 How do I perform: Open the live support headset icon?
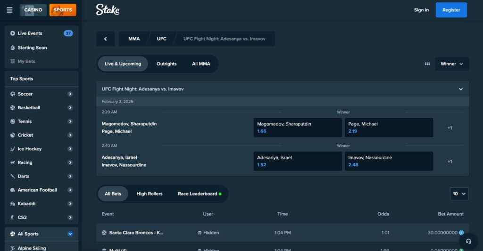[x=468, y=241]
